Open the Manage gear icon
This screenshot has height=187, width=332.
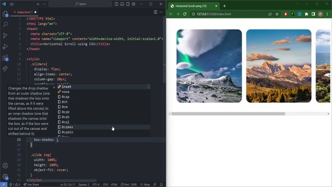(x=5, y=177)
